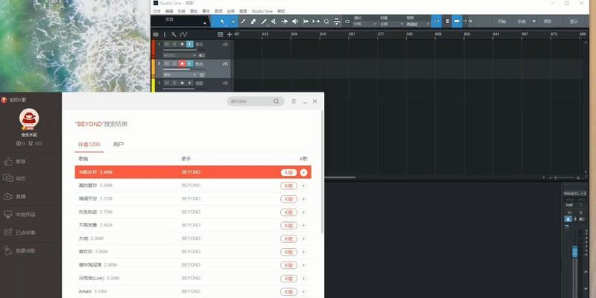Image resolution: width=596 pixels, height=298 pixels.
Task: Select the Listen speaker tool
Action: (294, 22)
